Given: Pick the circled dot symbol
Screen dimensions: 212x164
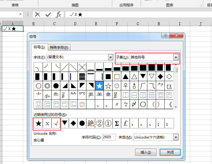Looking at the screenshot, I should [x=117, y=86].
